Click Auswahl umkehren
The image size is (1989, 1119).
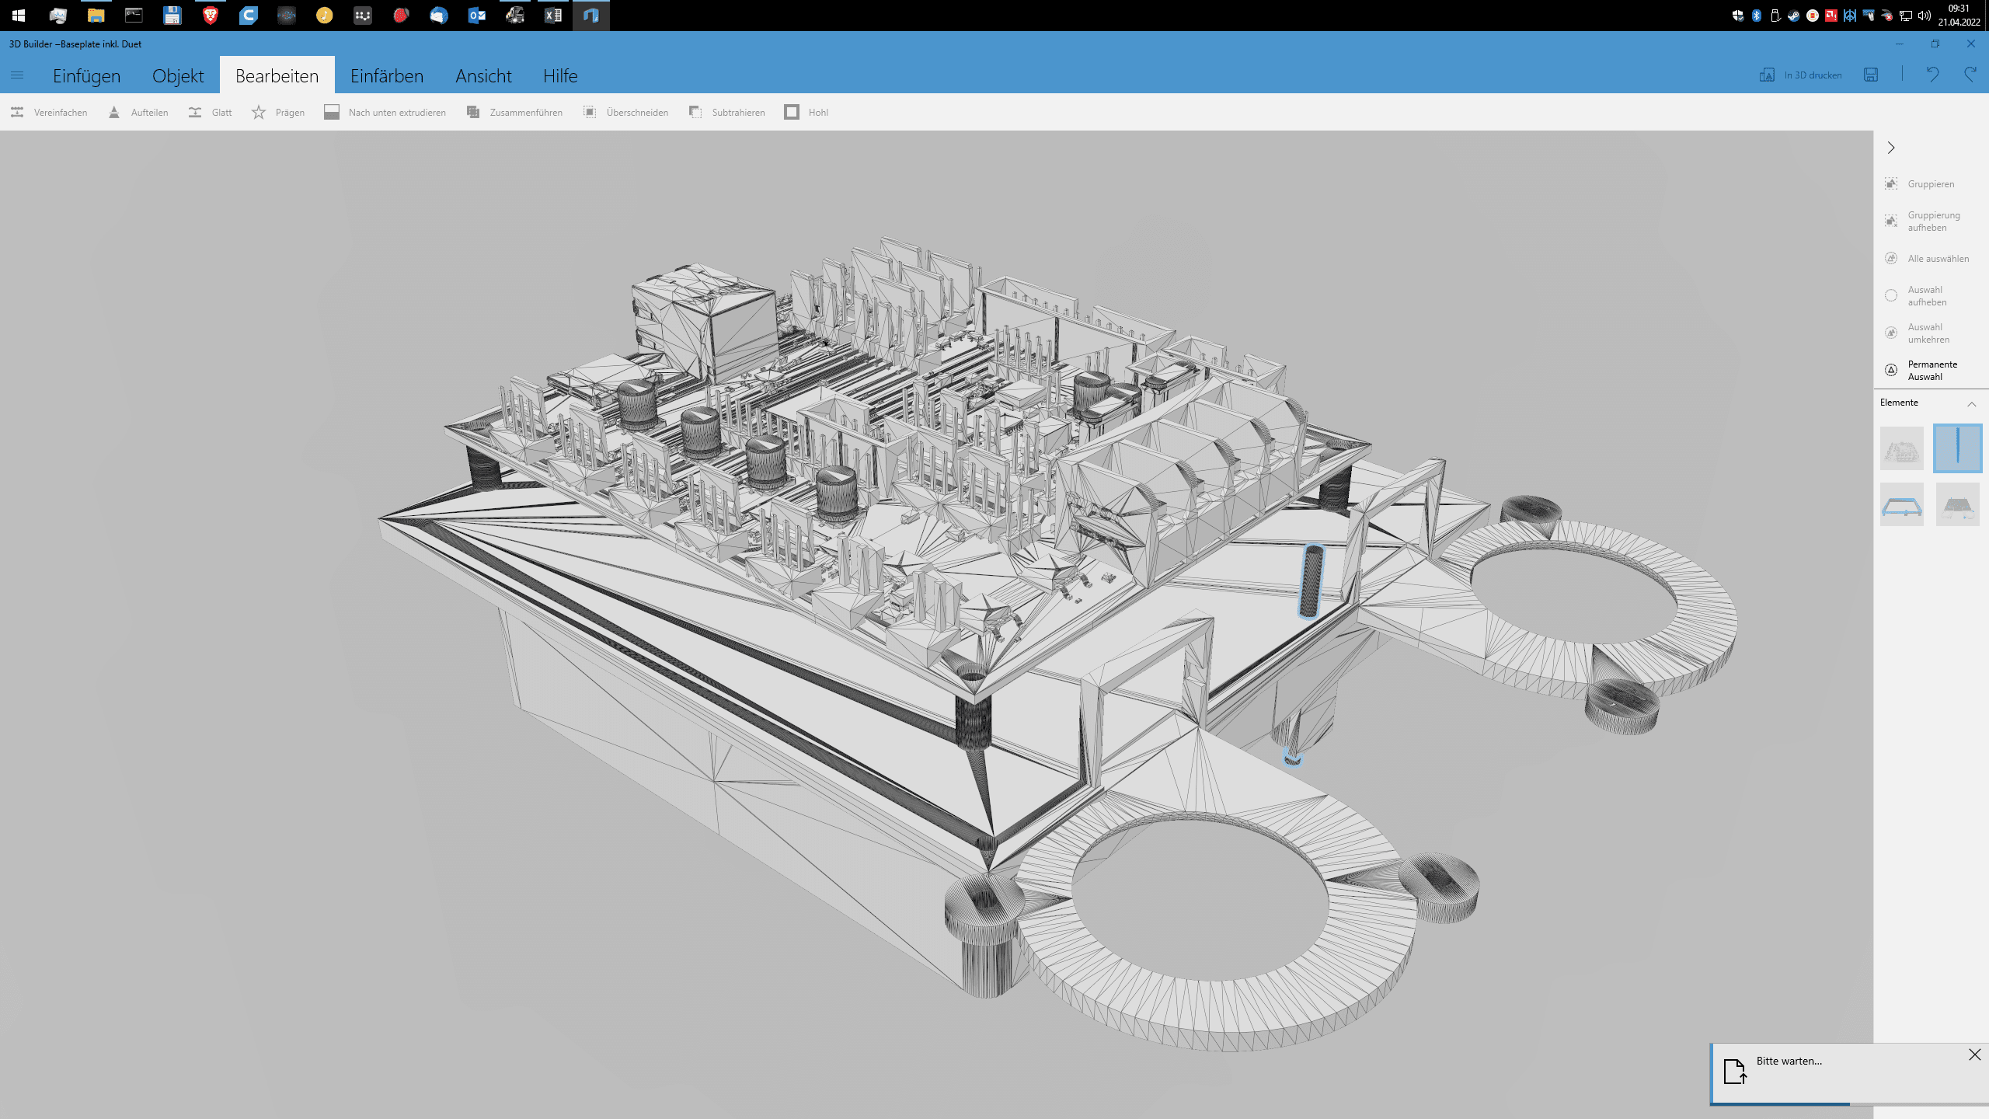tap(1918, 333)
